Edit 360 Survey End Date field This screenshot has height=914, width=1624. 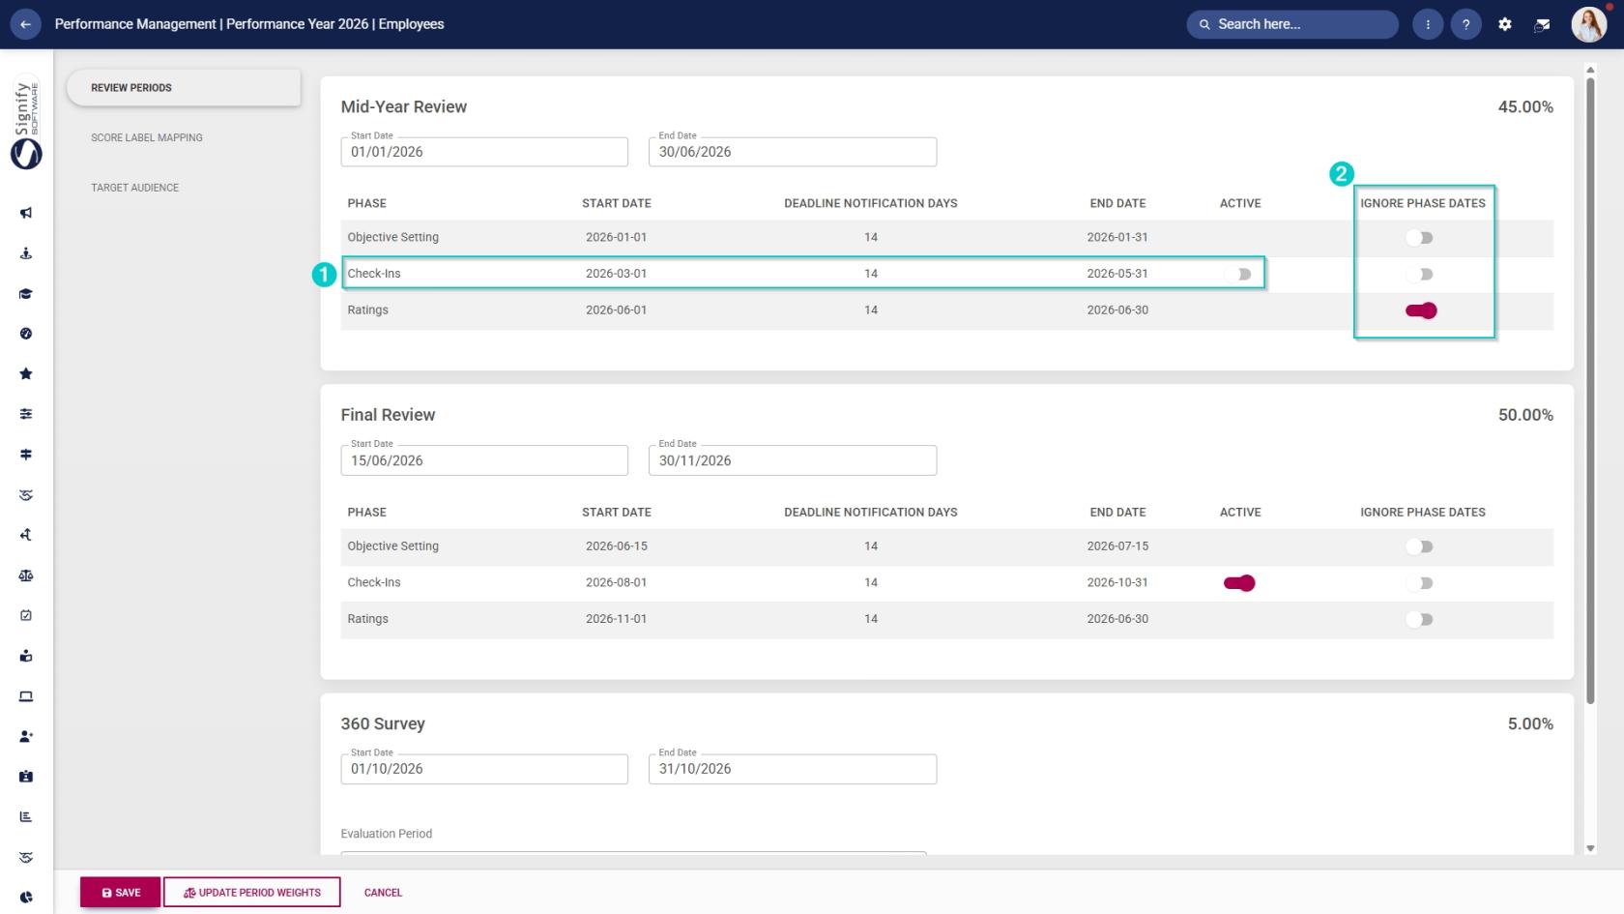point(792,769)
